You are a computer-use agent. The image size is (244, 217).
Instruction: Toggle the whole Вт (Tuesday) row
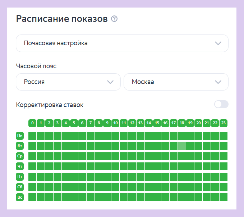[x=20, y=146]
